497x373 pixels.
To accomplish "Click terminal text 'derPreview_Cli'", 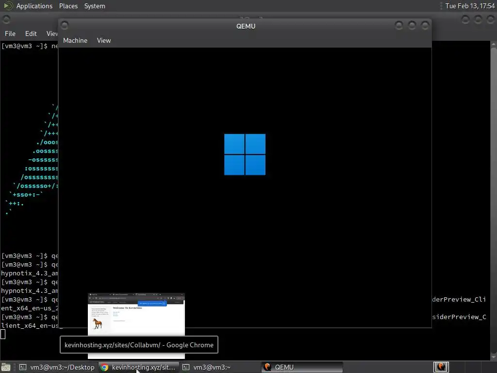I will [x=459, y=299].
